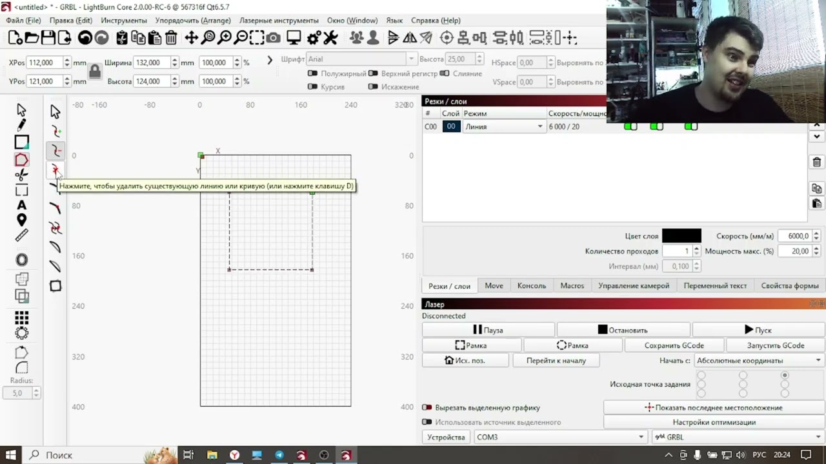Open the Лазерные инструменты menu
The image size is (826, 464).
coord(279,21)
